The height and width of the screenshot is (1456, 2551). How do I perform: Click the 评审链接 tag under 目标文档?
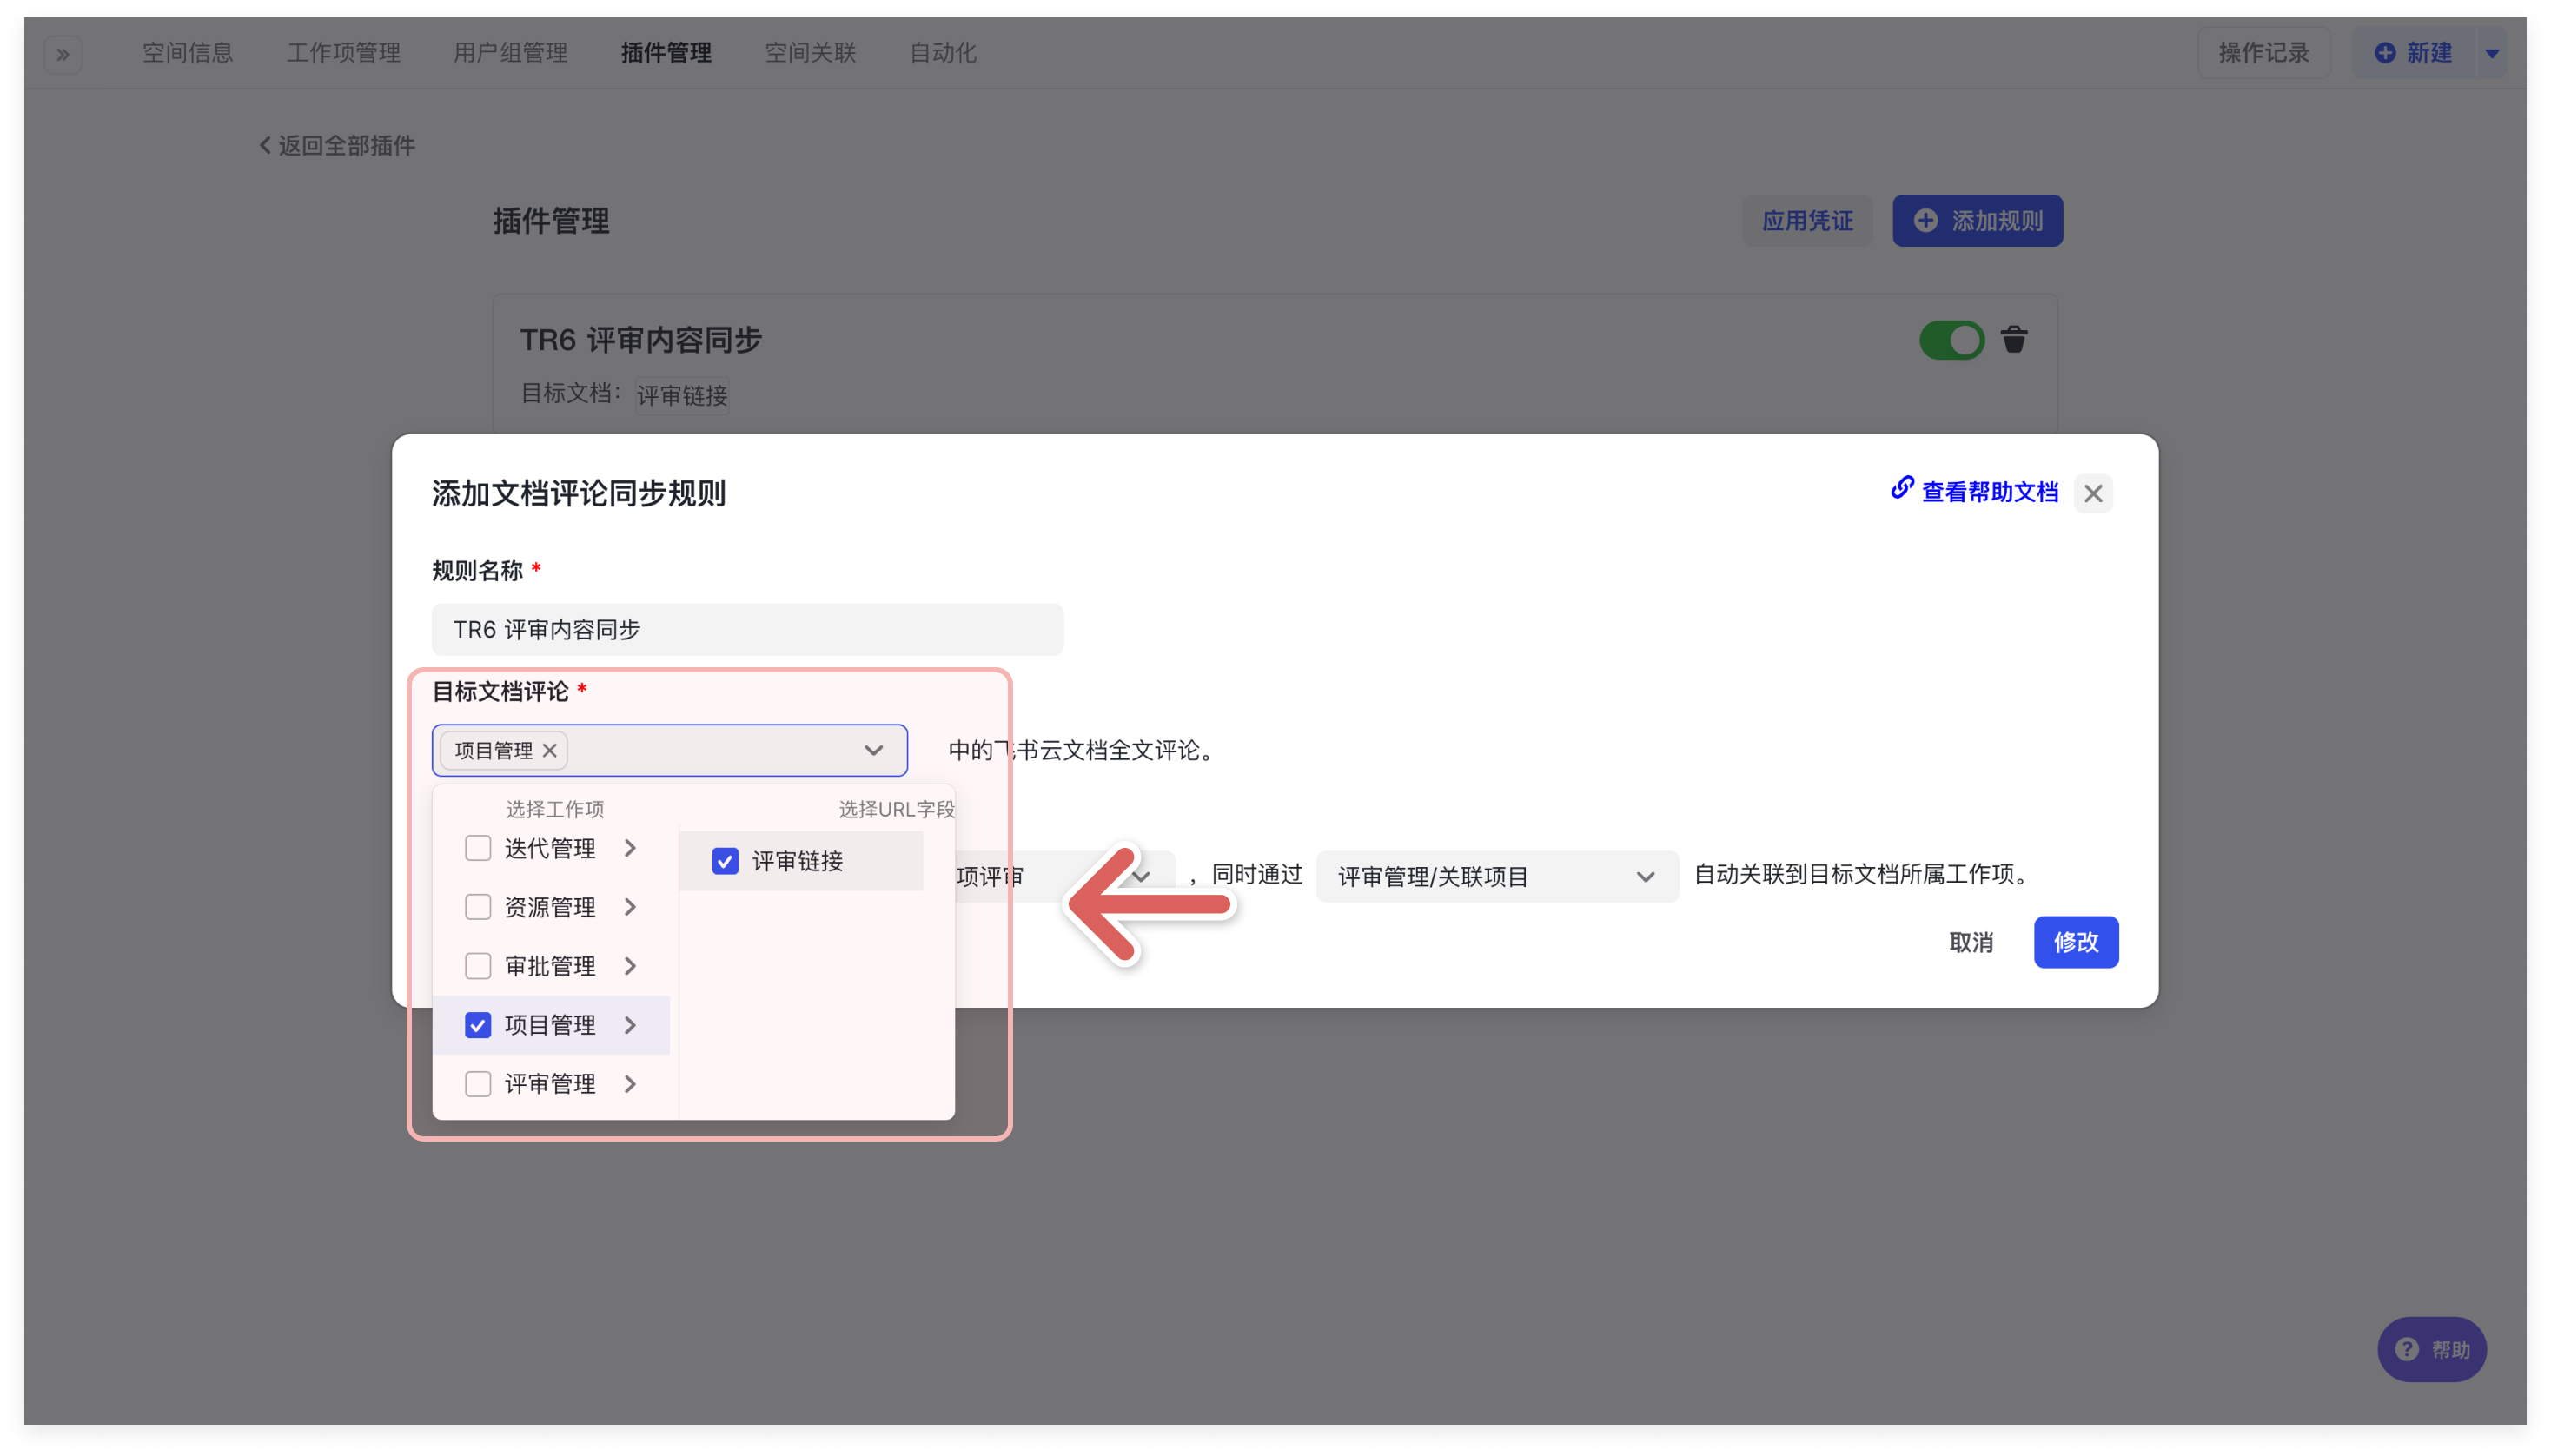682,396
